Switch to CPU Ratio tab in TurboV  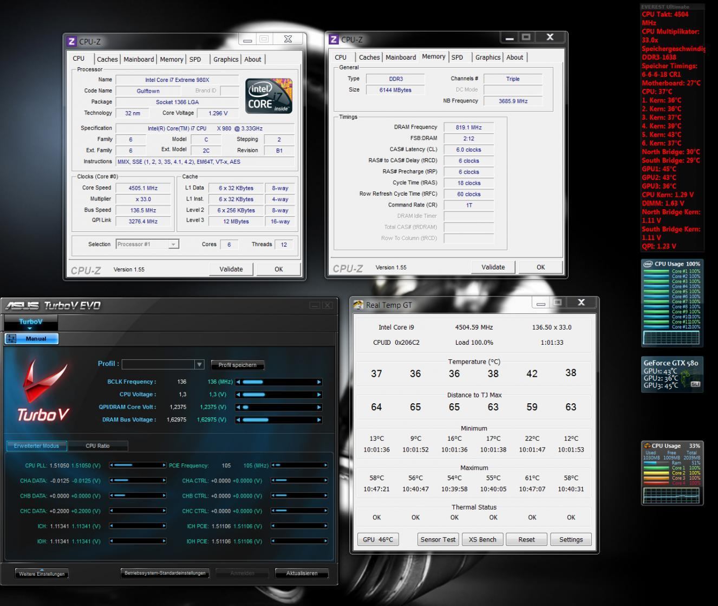(x=97, y=446)
